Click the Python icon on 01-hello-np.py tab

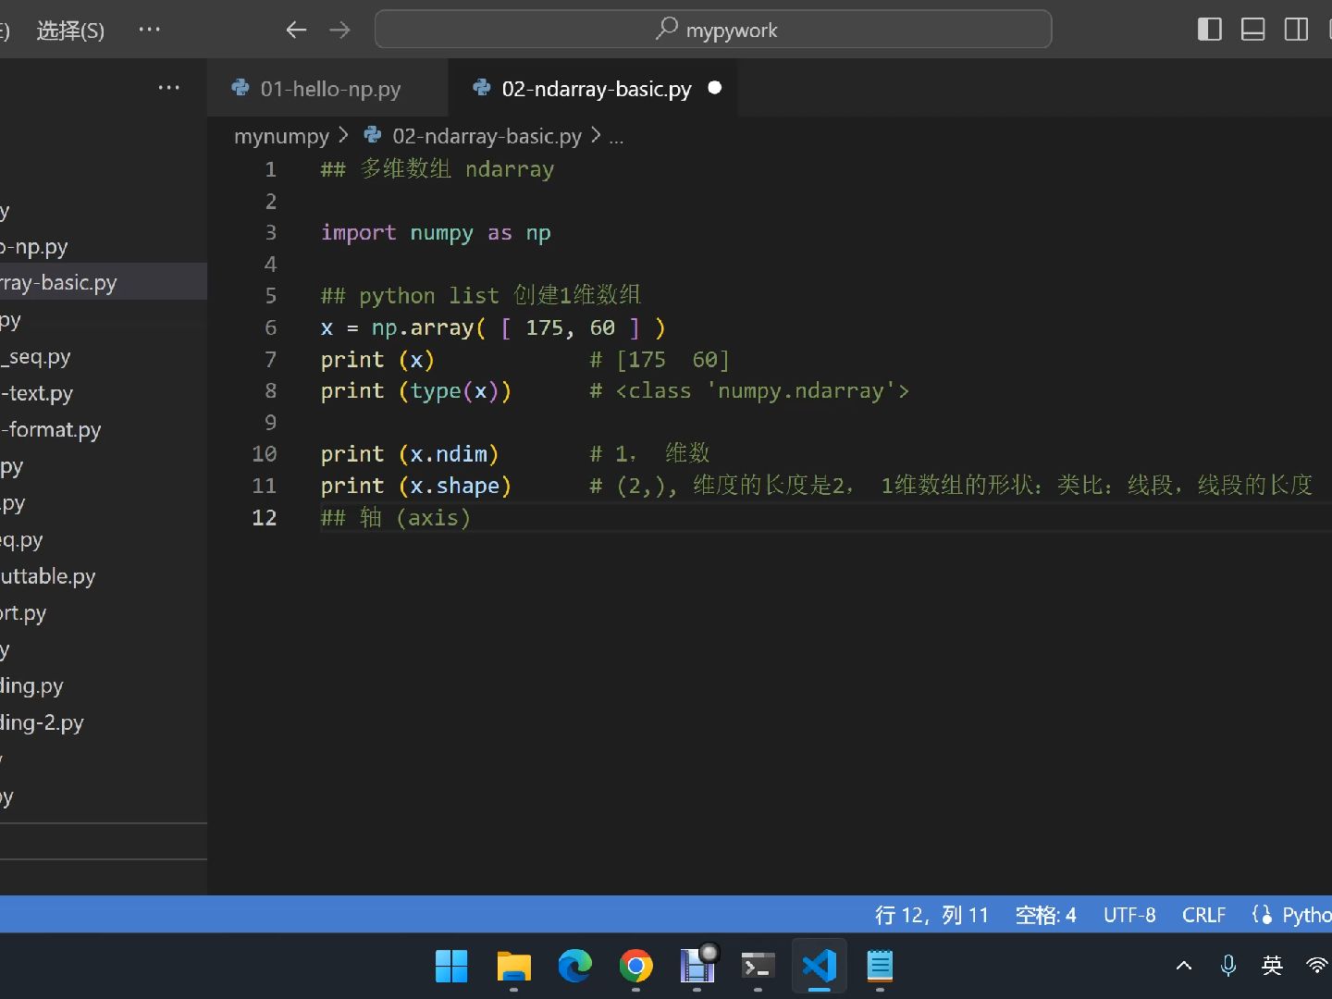tap(240, 88)
